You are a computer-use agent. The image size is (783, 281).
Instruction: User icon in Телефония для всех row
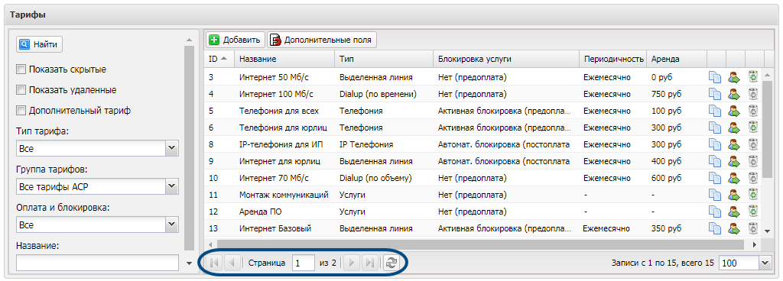733,111
